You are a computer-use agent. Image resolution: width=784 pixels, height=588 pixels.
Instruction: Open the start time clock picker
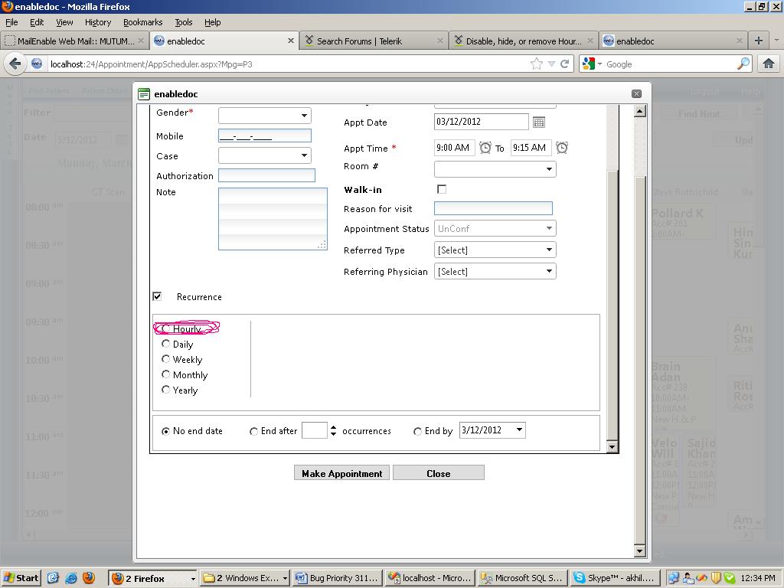[485, 148]
